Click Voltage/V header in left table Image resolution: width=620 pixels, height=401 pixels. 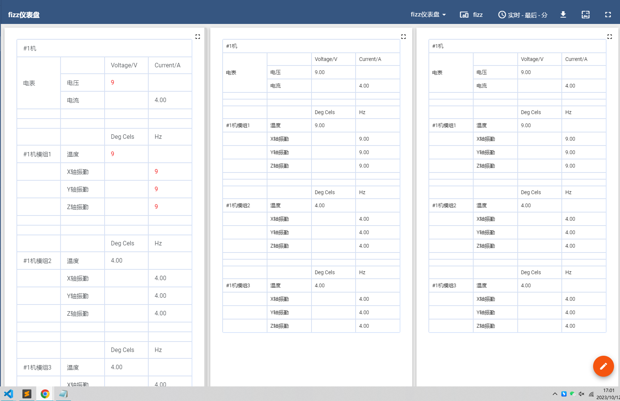coord(124,65)
